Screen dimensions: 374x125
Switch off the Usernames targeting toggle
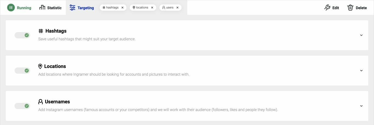tap(22, 106)
